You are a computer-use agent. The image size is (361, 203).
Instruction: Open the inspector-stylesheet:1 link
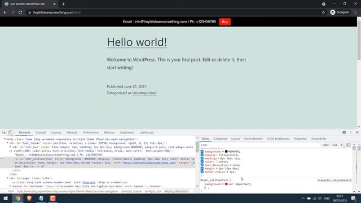334,180
